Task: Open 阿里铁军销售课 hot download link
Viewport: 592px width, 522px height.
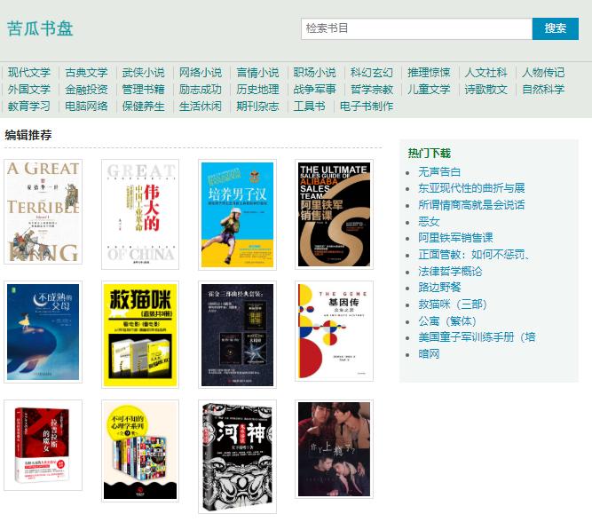Action: (x=455, y=238)
